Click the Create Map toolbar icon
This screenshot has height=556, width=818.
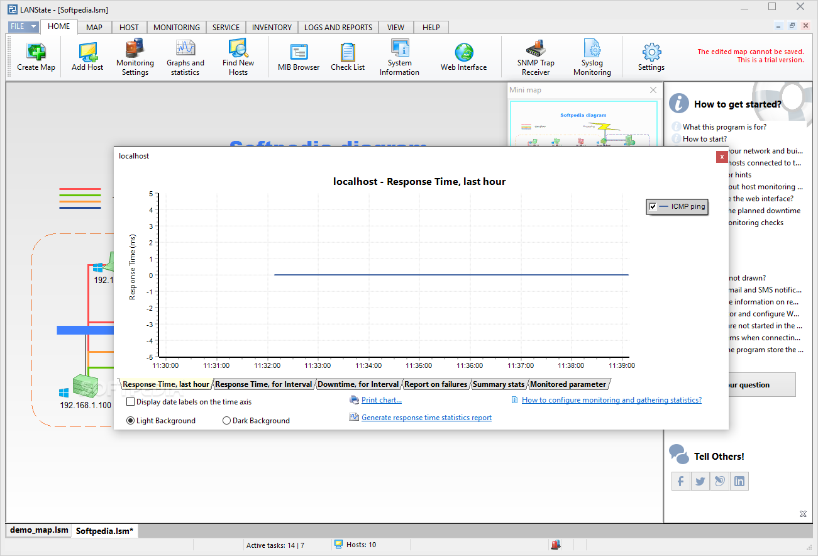tap(36, 57)
